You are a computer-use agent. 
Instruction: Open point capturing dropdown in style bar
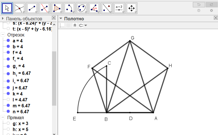tap(83, 25)
